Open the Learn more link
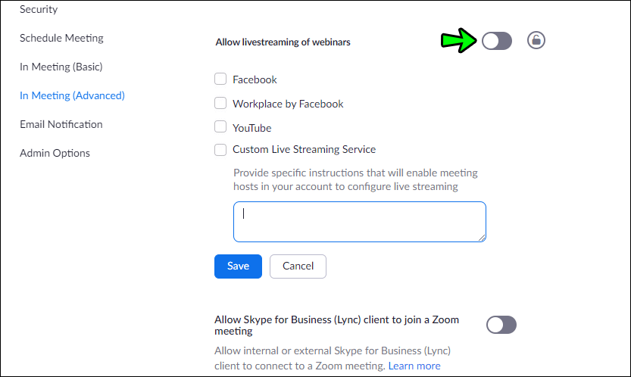This screenshot has width=631, height=377. [x=414, y=366]
